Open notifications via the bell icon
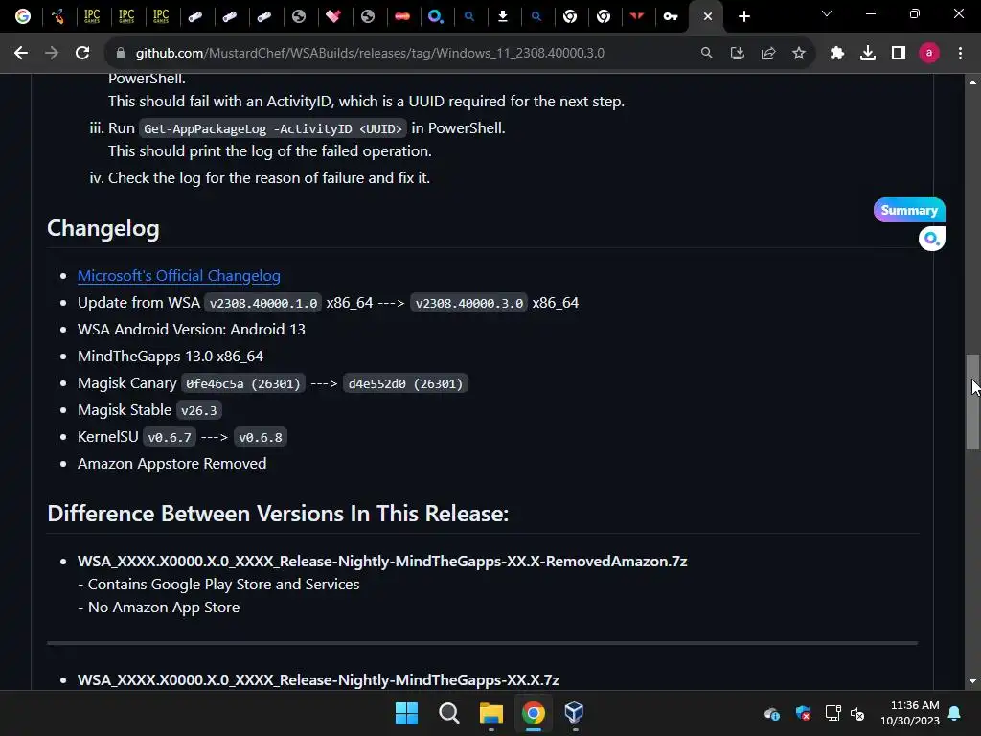The height and width of the screenshot is (736, 981). coord(955,713)
